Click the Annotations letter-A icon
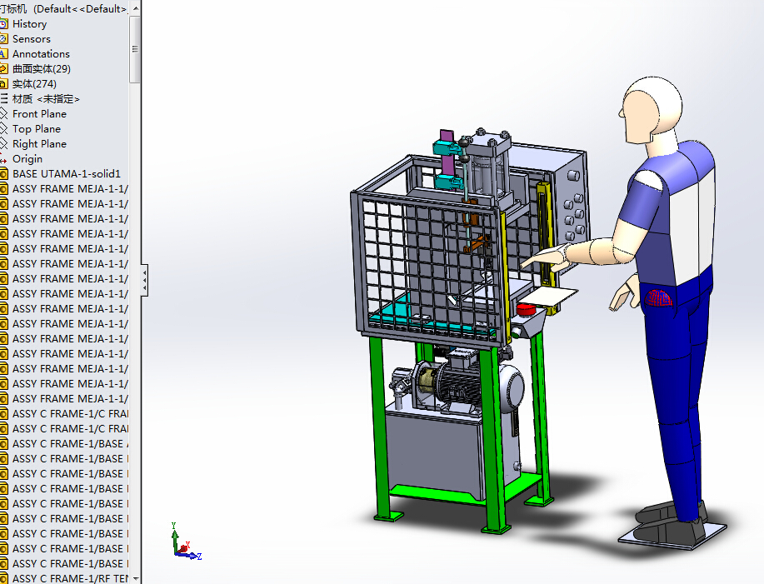Image resolution: width=764 pixels, height=584 pixels. click(x=3, y=54)
